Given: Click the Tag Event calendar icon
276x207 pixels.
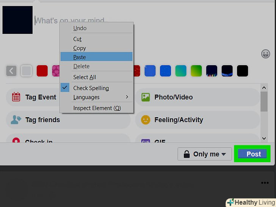Looking at the screenshot, I should [16, 97].
